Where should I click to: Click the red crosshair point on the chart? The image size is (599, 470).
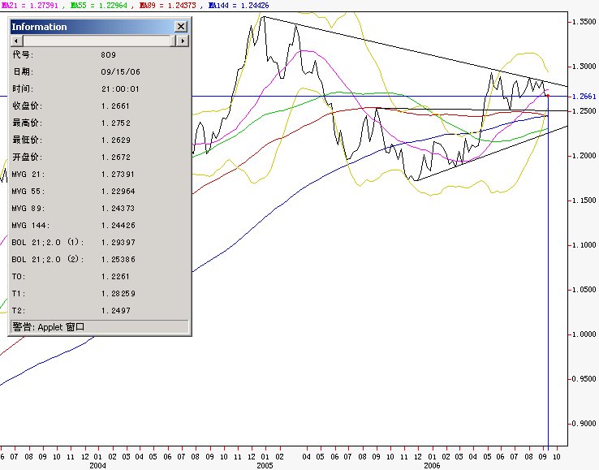pos(548,96)
